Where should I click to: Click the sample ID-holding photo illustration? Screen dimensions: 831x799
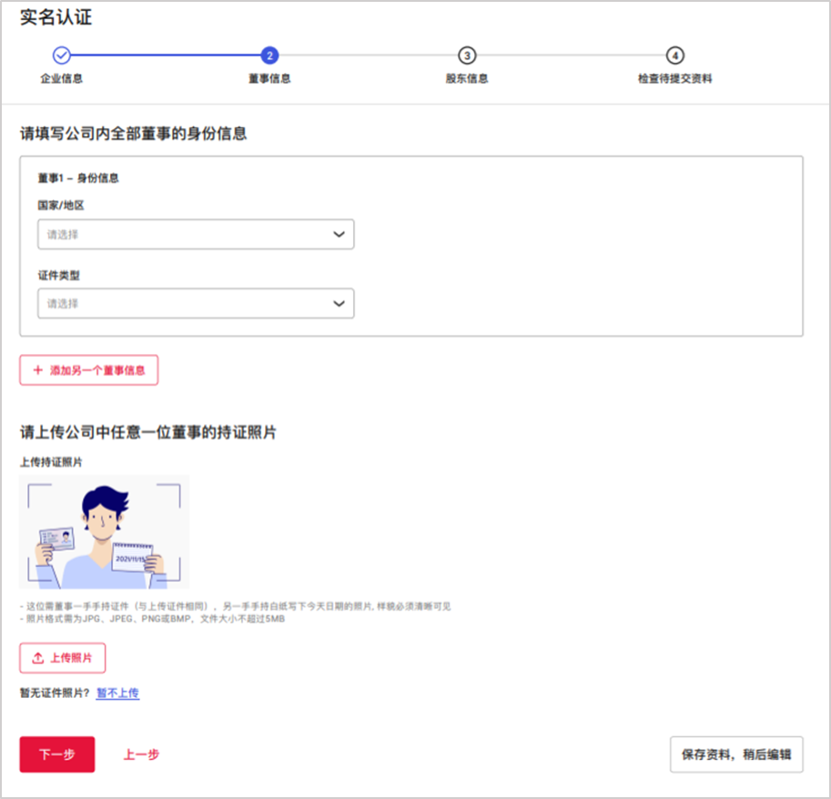click(x=105, y=532)
